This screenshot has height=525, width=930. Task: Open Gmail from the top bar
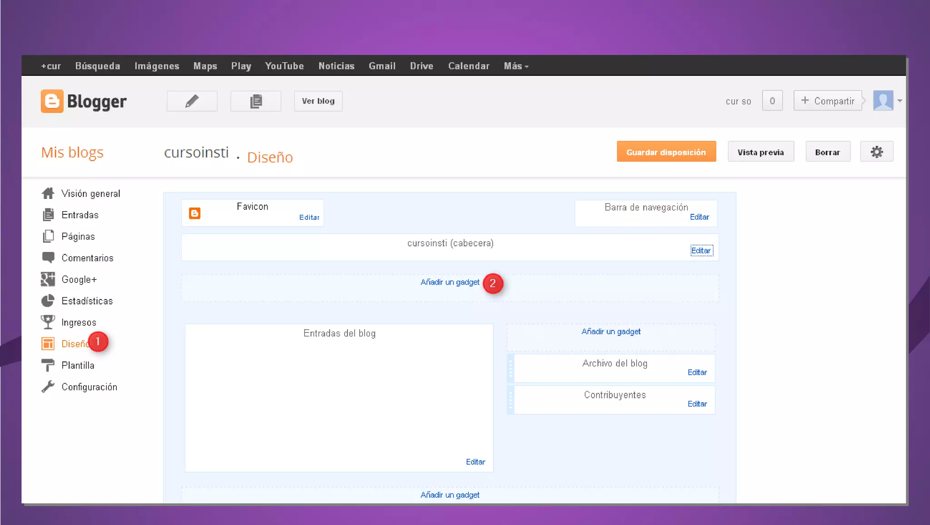[382, 66]
